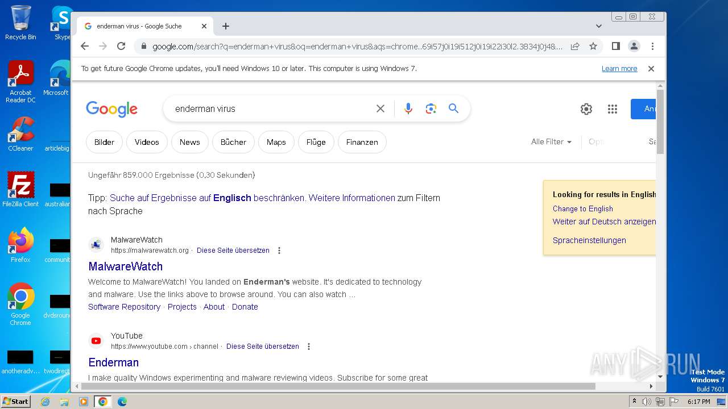
Task: Open options menu for YouTube result
Action: click(x=308, y=347)
